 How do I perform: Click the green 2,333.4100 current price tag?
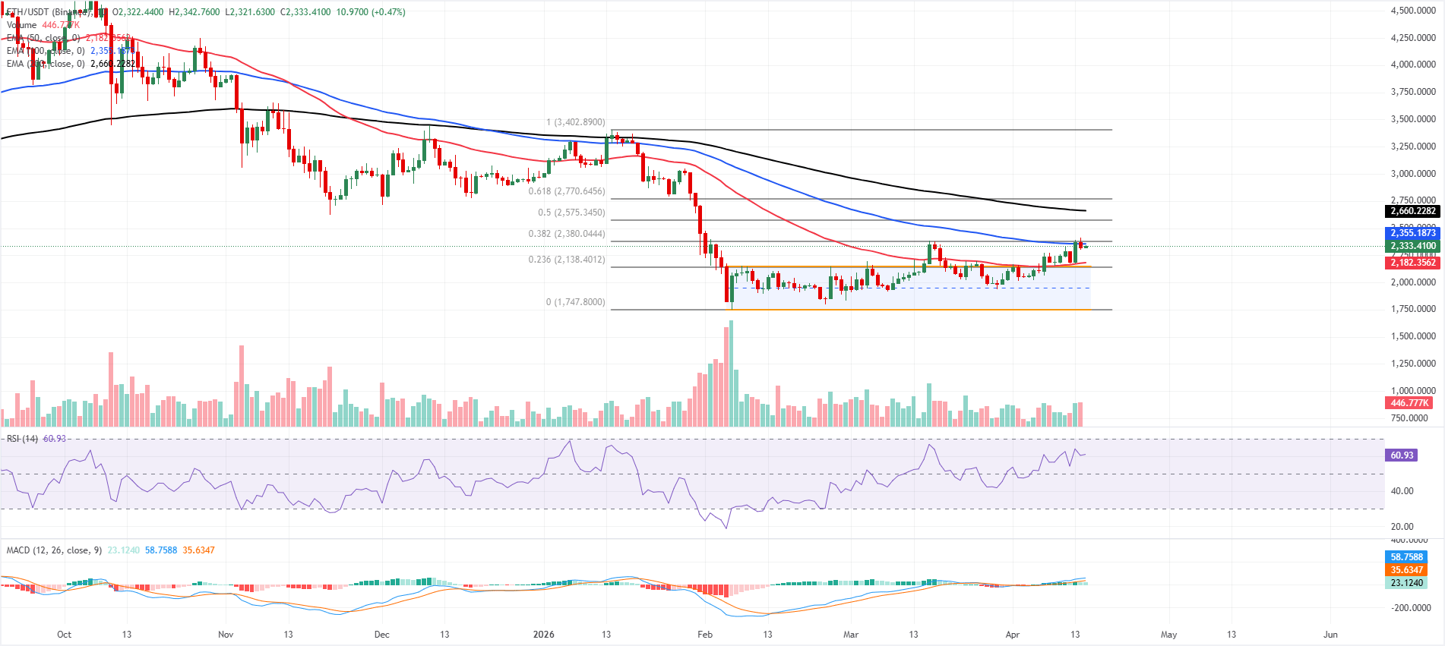pos(1412,246)
